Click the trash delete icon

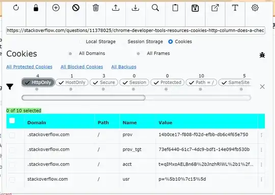[96, 8]
